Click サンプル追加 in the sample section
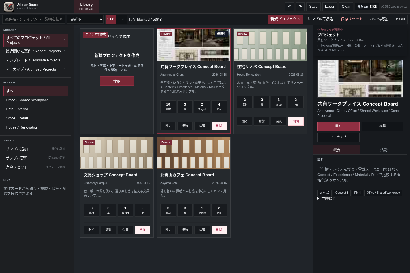 point(36,149)
